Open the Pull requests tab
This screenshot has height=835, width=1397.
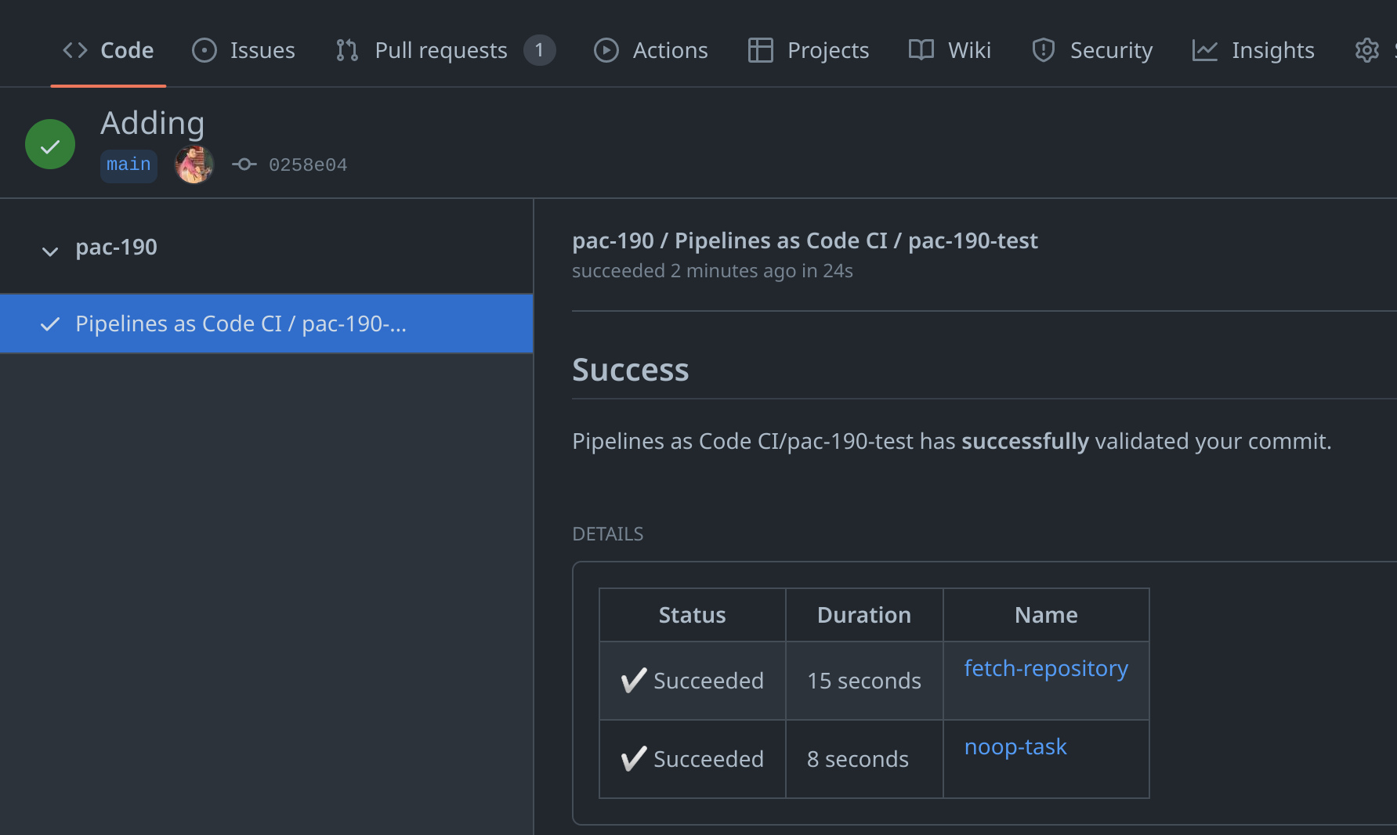[x=441, y=50]
